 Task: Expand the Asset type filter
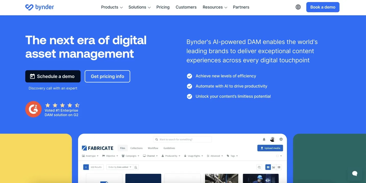tap(91, 156)
